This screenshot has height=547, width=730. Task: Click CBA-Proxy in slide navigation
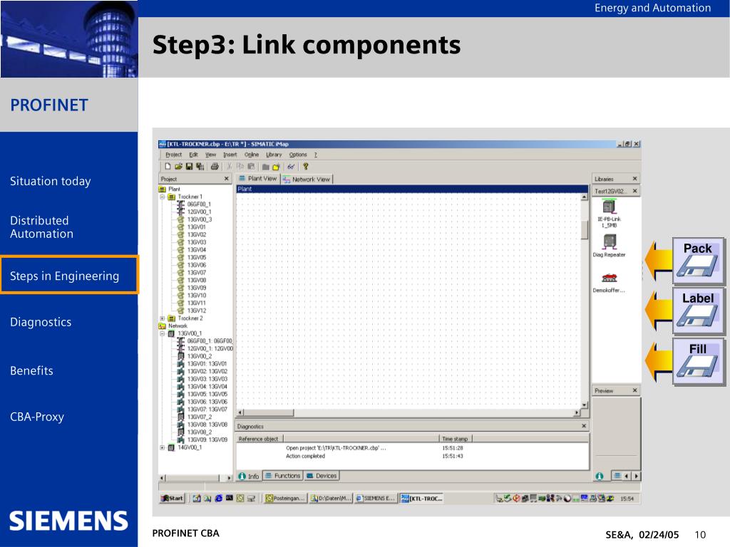point(37,417)
